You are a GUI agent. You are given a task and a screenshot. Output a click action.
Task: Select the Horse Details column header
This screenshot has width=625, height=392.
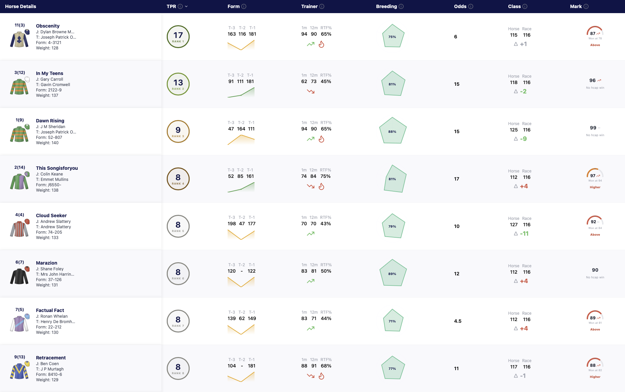pyautogui.click(x=21, y=6)
